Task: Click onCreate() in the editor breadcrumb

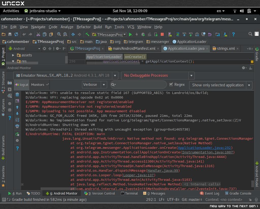Action: (135, 57)
